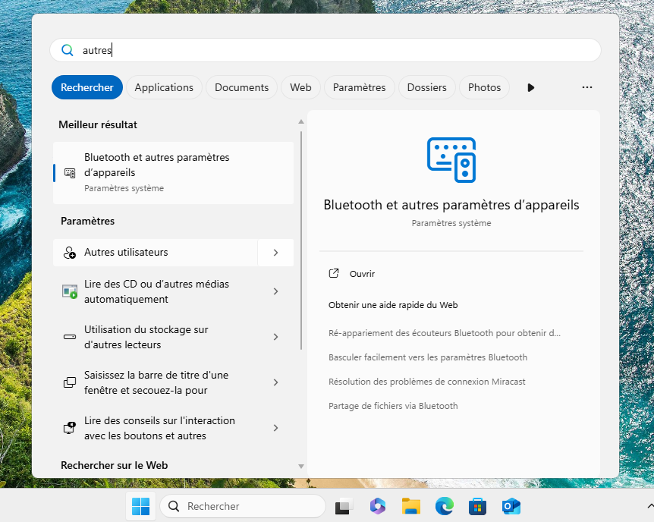Switch to the Photos filter tab
The image size is (654, 522).
point(484,87)
